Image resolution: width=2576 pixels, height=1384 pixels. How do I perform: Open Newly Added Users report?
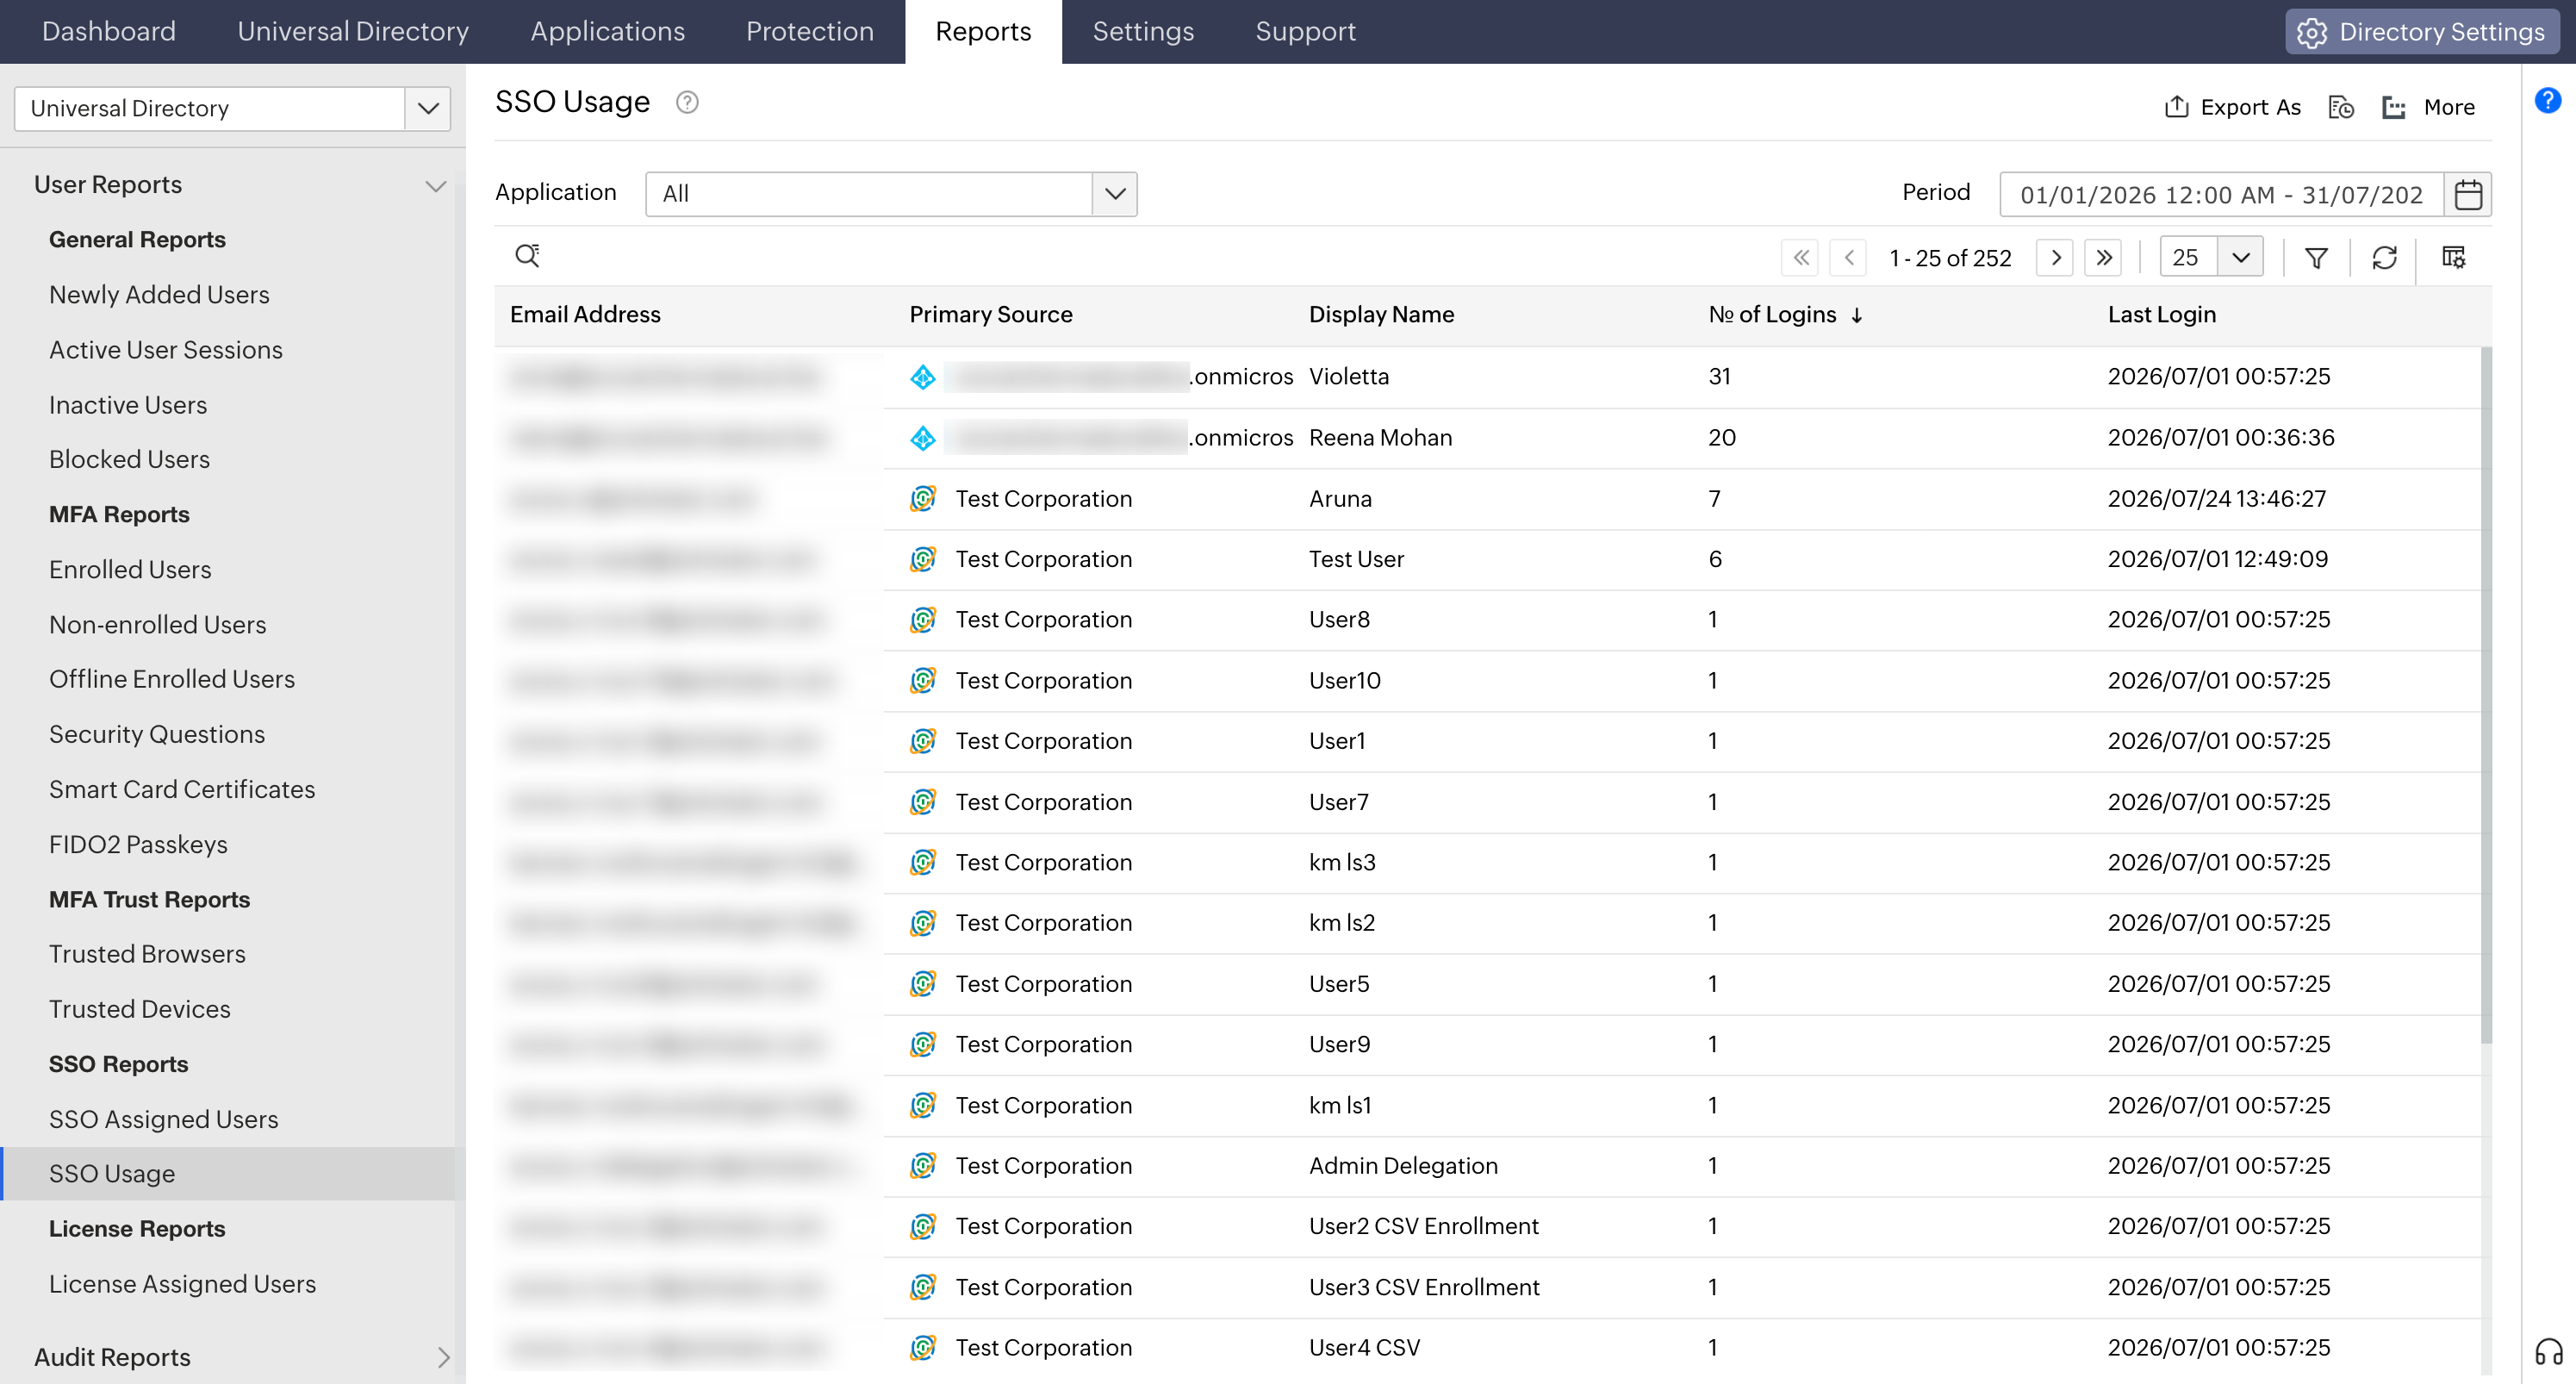click(159, 295)
